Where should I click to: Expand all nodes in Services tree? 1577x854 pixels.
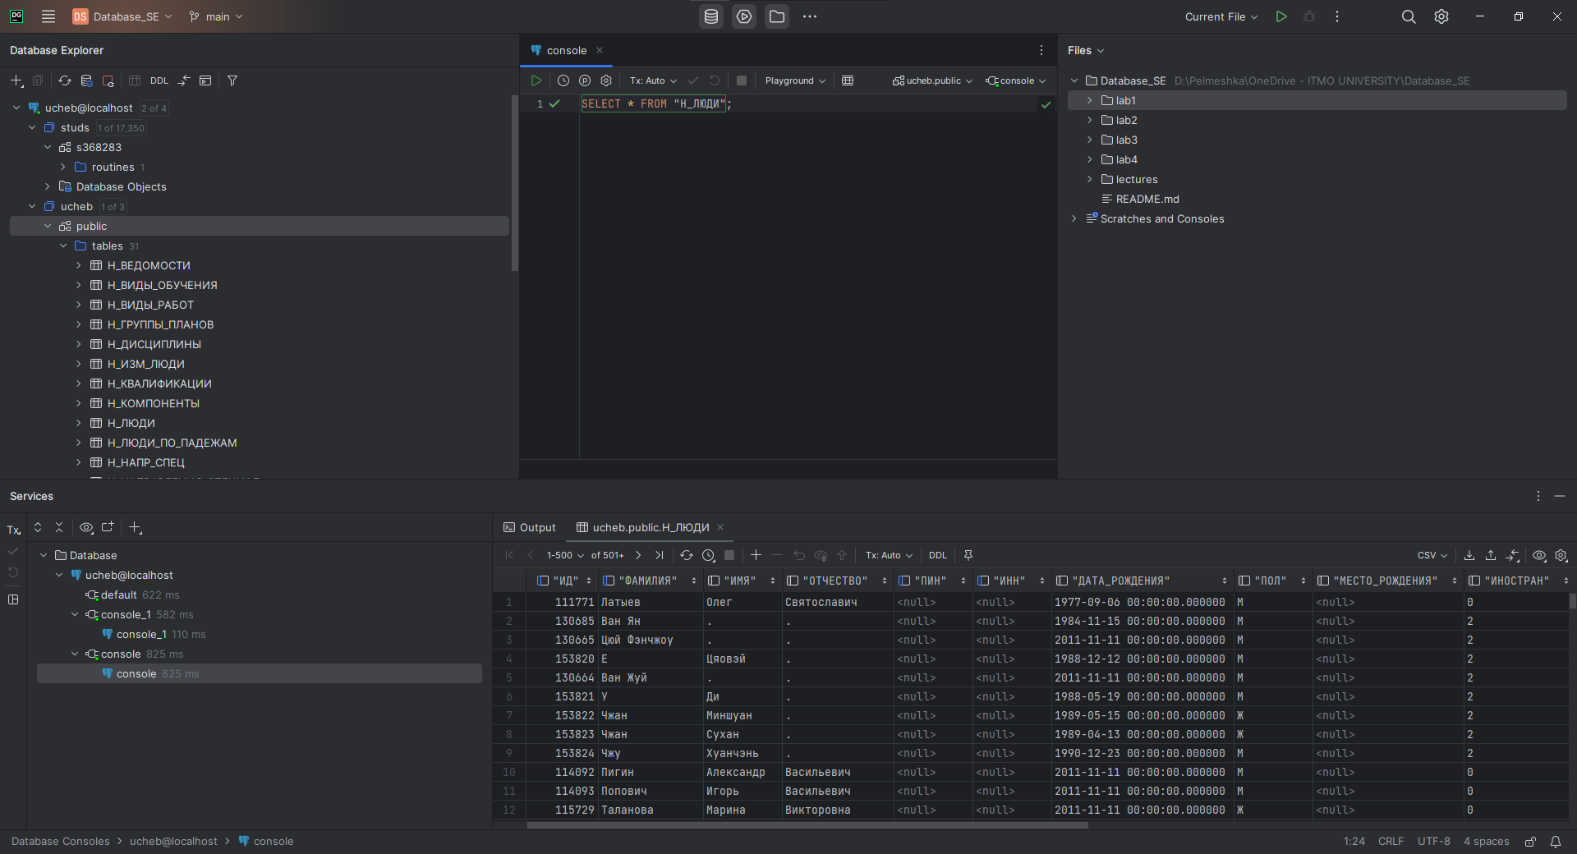click(38, 527)
